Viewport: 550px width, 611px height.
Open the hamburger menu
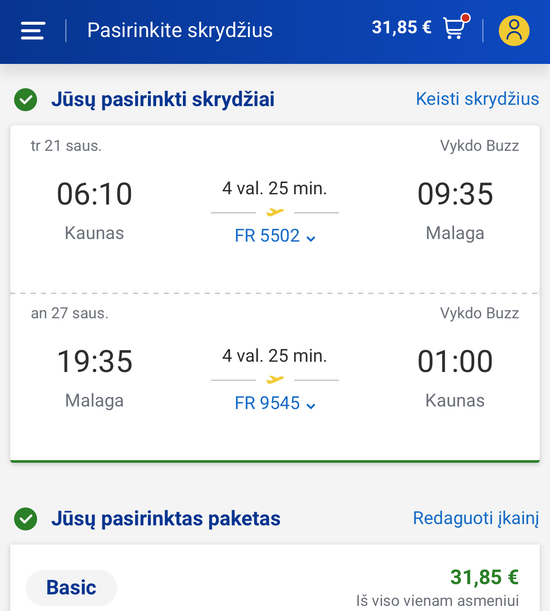point(33,31)
